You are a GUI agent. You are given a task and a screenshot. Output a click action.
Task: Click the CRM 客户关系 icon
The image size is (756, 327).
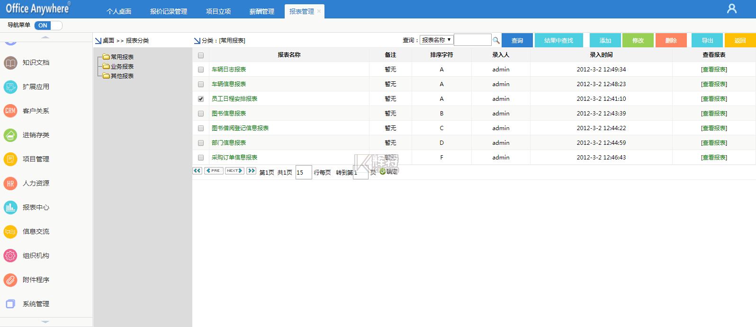click(x=10, y=111)
